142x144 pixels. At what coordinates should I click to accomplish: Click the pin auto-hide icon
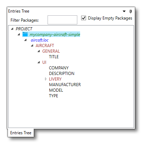coord(130,12)
